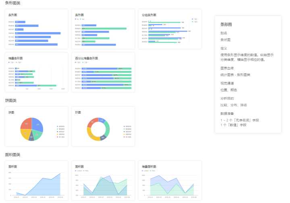Click the 饼图类 section heading
This screenshot has height=203, width=290.
click(11, 101)
